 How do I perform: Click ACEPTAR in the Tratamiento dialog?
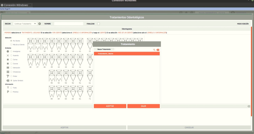(110, 106)
